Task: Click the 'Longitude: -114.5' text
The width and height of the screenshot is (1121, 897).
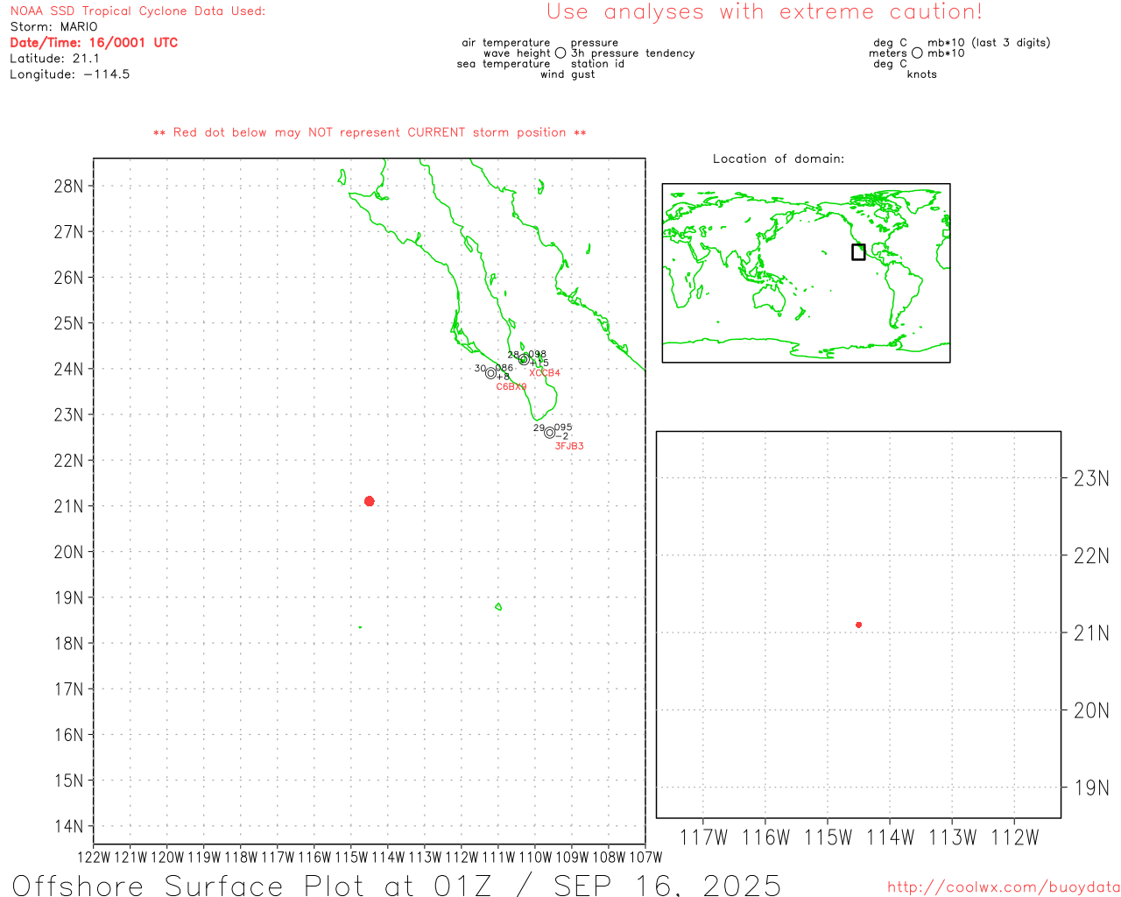Action: tap(70, 74)
